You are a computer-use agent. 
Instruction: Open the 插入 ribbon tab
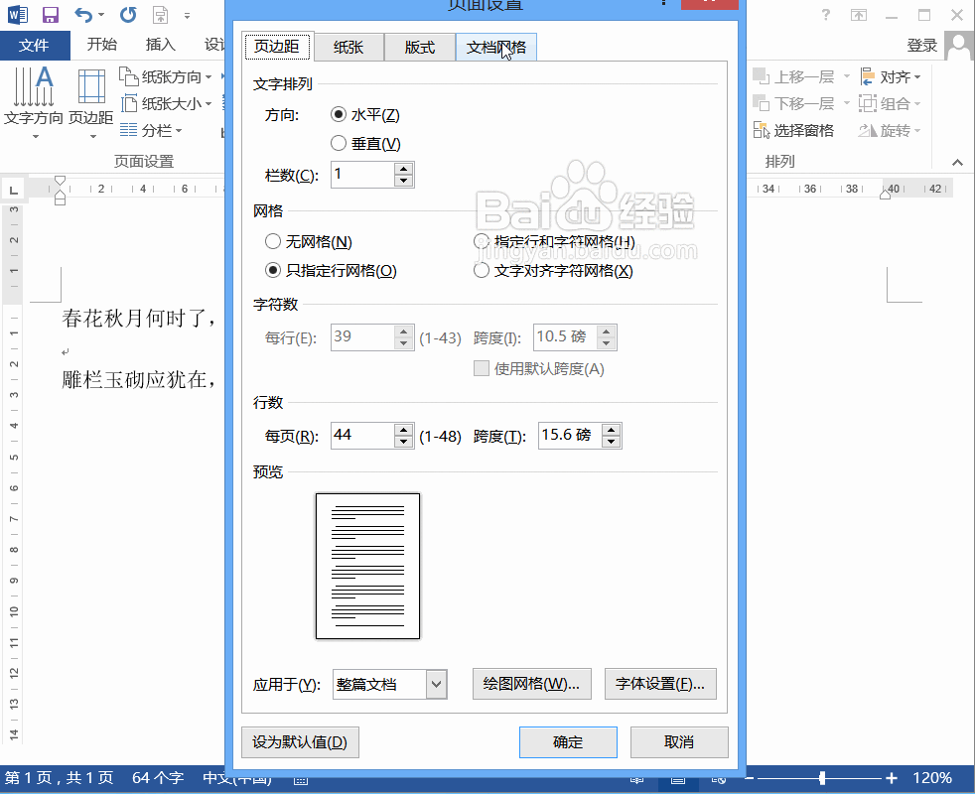pyautogui.click(x=158, y=44)
